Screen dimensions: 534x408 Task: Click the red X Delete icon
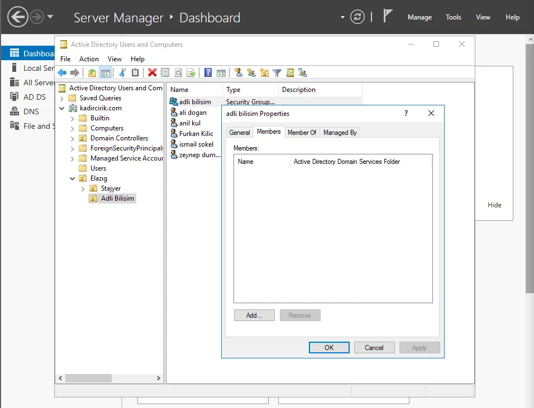tap(152, 72)
